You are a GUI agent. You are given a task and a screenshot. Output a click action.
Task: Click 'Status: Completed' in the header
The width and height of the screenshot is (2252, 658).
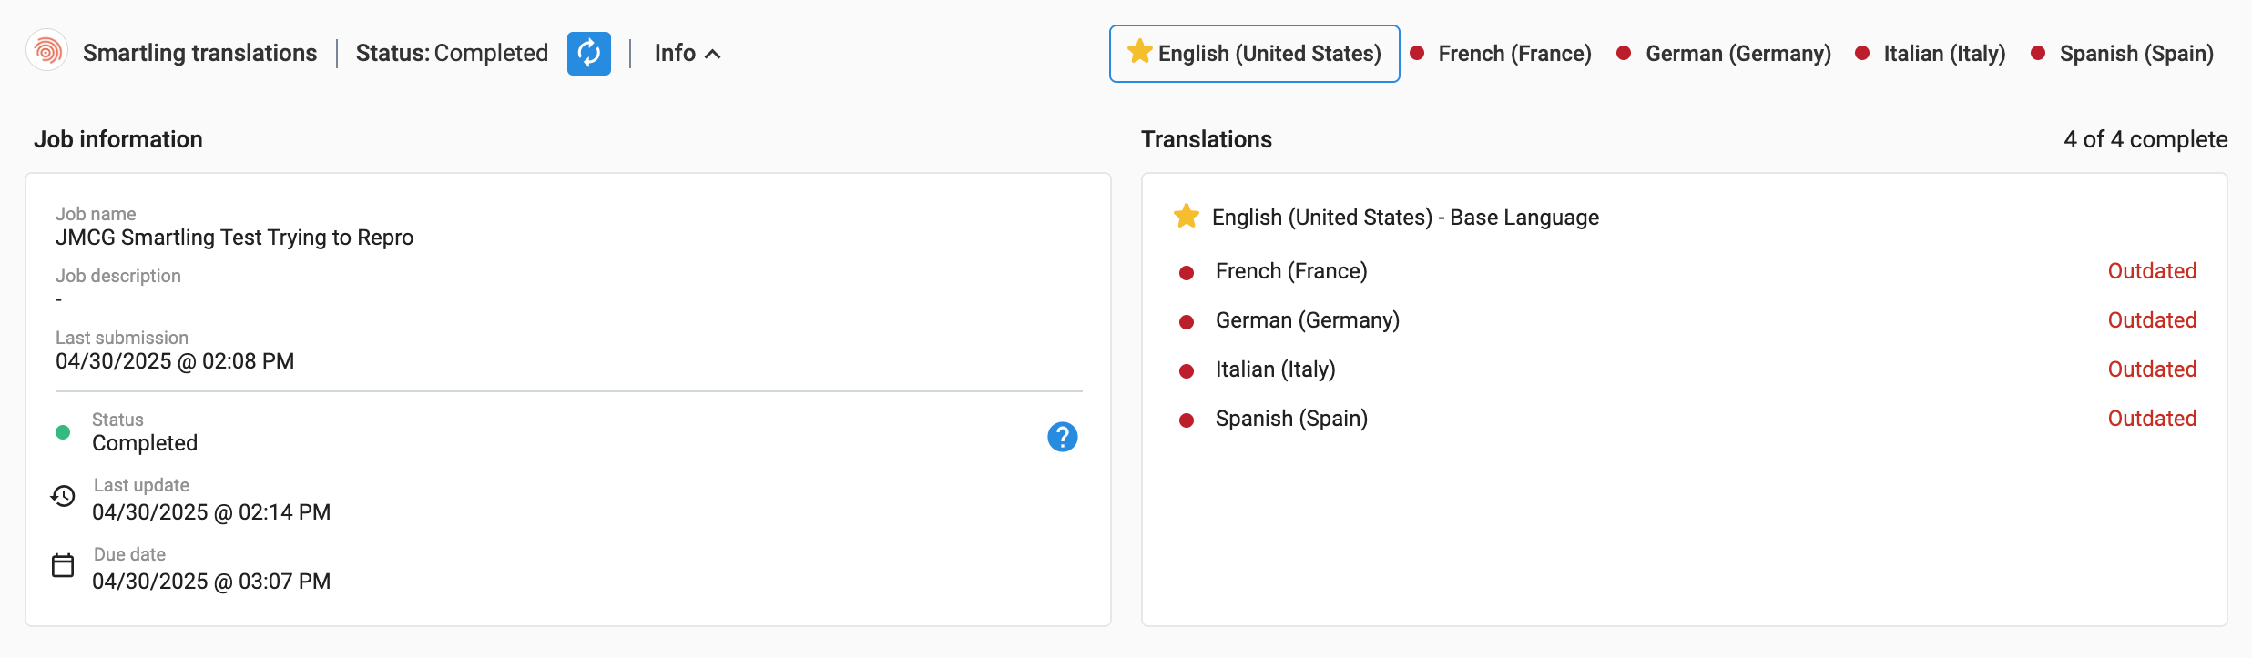452,54
